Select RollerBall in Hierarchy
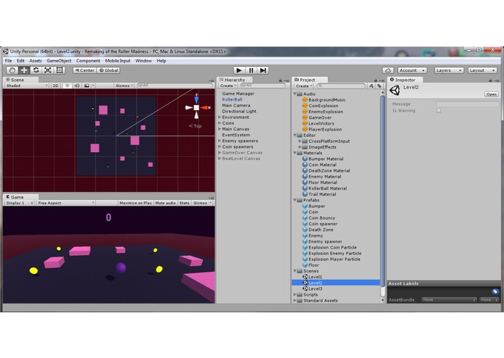The width and height of the screenshot is (504, 358). point(232,99)
